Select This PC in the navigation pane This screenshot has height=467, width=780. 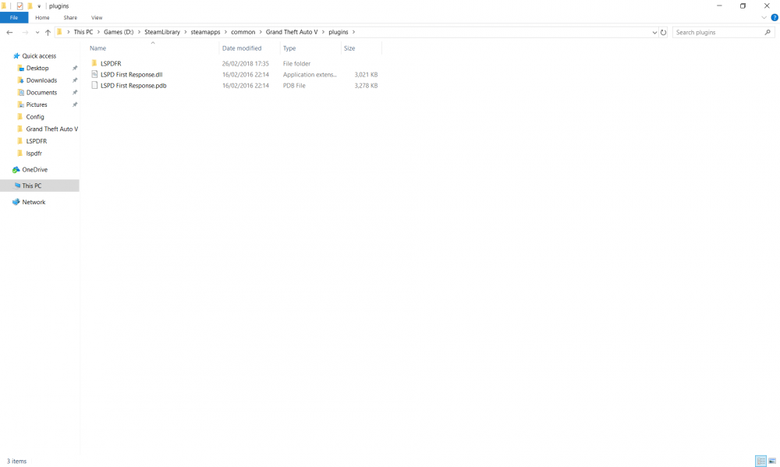coord(31,186)
